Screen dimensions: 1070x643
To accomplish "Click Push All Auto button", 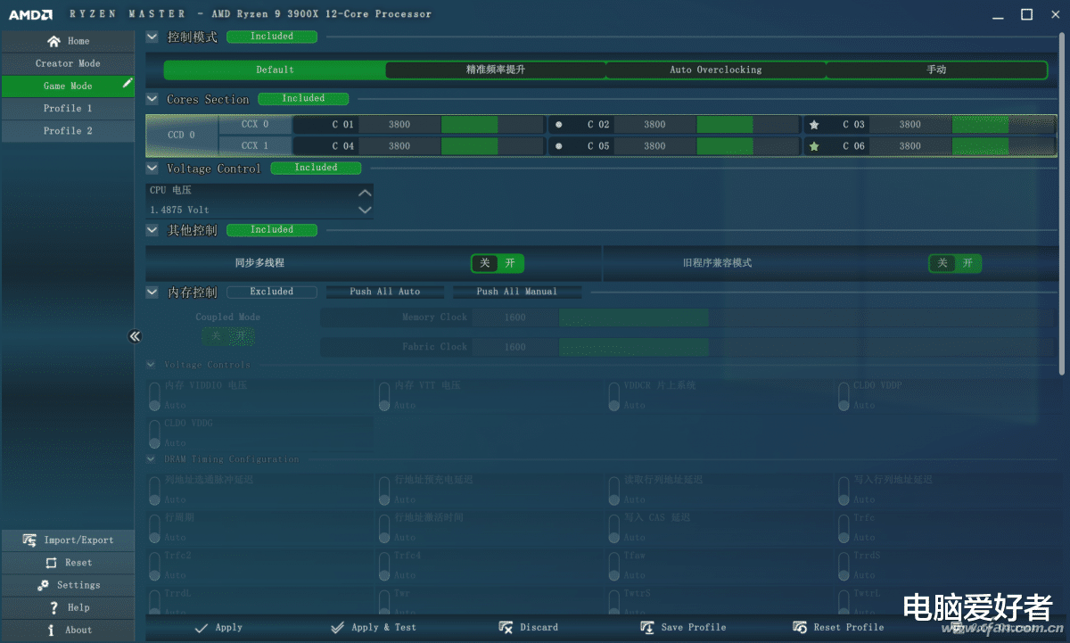I will tap(385, 292).
